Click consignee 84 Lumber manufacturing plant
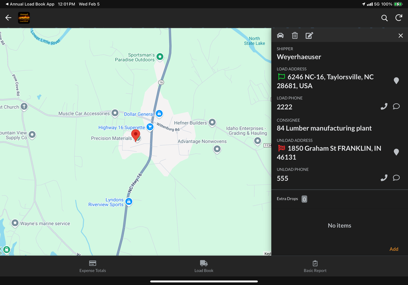Image resolution: width=408 pixels, height=285 pixels. [x=324, y=128]
